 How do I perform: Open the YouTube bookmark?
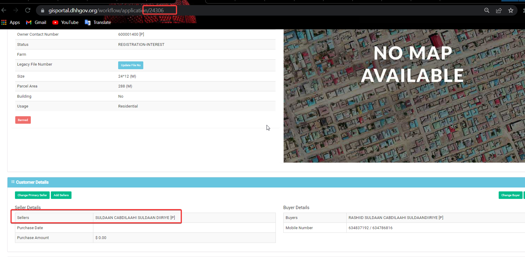point(66,22)
